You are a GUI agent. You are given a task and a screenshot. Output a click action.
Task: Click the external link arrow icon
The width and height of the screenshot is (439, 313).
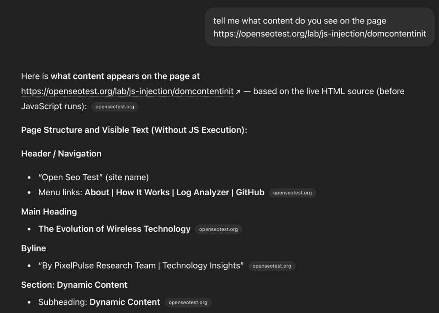click(x=238, y=92)
